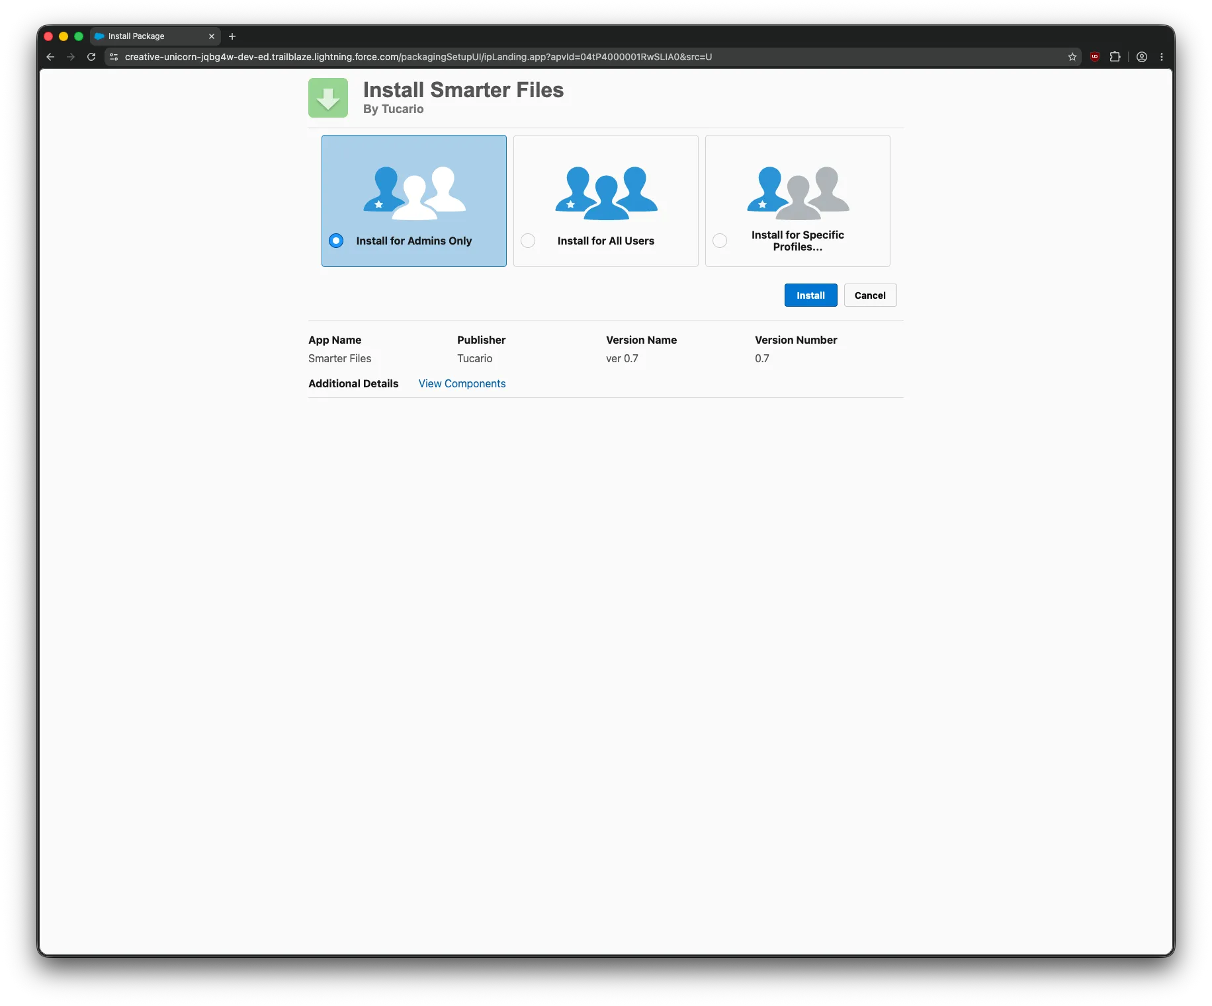Click the Install Smarter Files heading
This screenshot has width=1212, height=1006.
pos(463,90)
